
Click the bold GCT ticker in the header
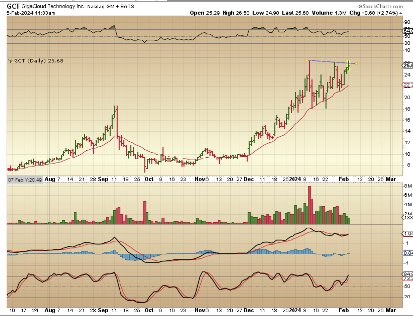coord(13,6)
